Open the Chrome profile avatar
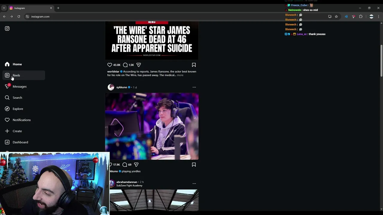 point(371,16)
